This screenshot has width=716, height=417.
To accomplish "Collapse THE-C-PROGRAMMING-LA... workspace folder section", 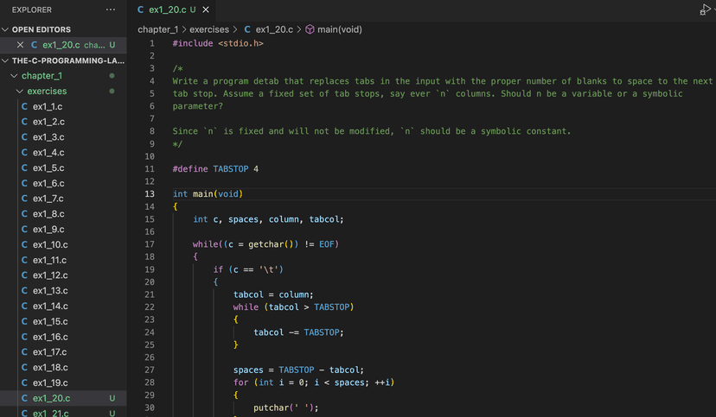I will pyautogui.click(x=5, y=60).
